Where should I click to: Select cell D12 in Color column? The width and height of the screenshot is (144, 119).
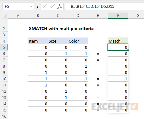[x=78, y=91]
